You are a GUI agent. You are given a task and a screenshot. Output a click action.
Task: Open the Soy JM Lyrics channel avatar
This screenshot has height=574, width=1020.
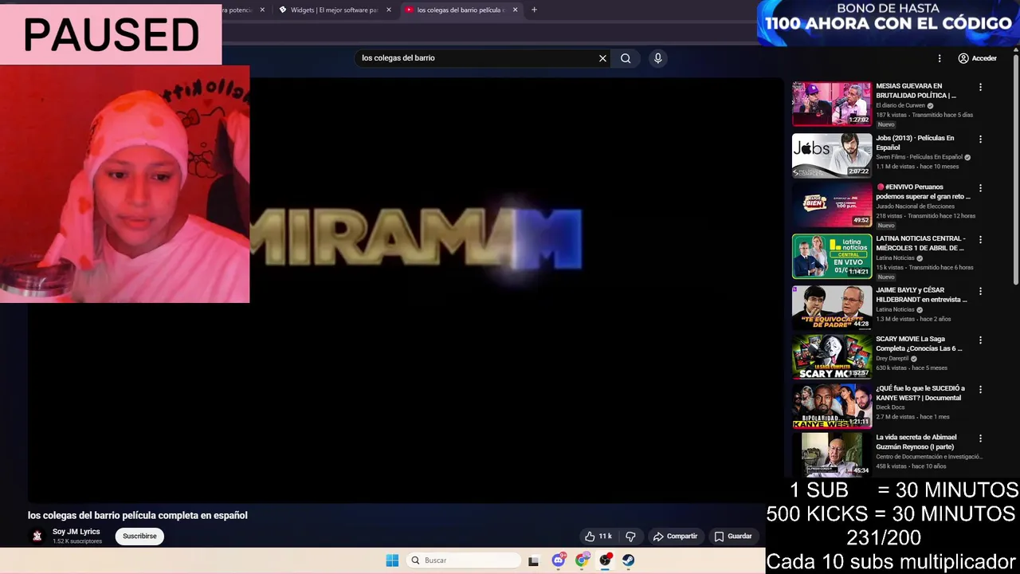coord(37,537)
